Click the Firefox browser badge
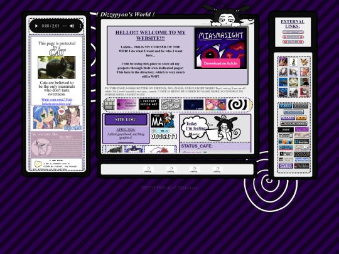This screenshot has width=339, height=254. tap(286, 142)
